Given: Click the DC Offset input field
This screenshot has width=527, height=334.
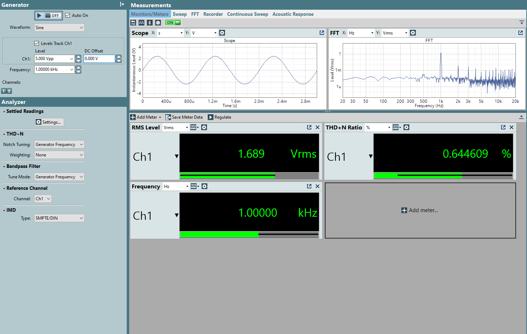Looking at the screenshot, I should point(99,59).
